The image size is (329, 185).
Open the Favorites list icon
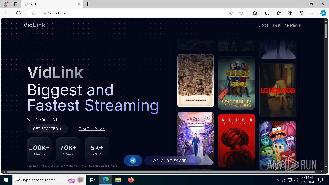[x=279, y=13]
